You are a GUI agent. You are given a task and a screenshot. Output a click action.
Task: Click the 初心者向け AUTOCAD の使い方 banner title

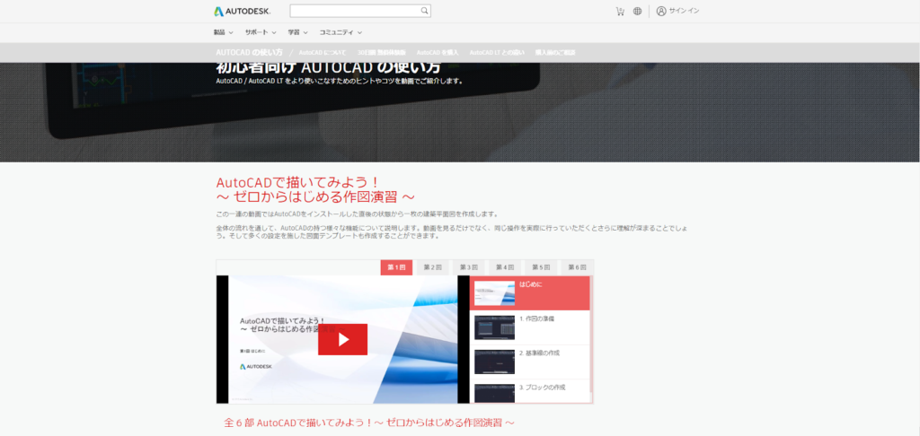(329, 68)
